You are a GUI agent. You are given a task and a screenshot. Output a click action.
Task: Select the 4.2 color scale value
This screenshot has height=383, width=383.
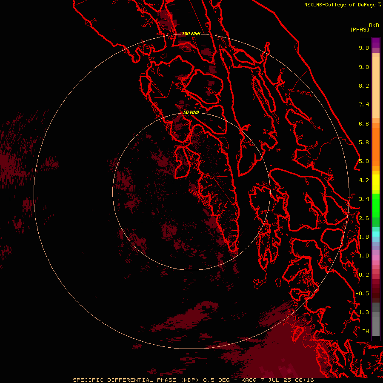364,180
